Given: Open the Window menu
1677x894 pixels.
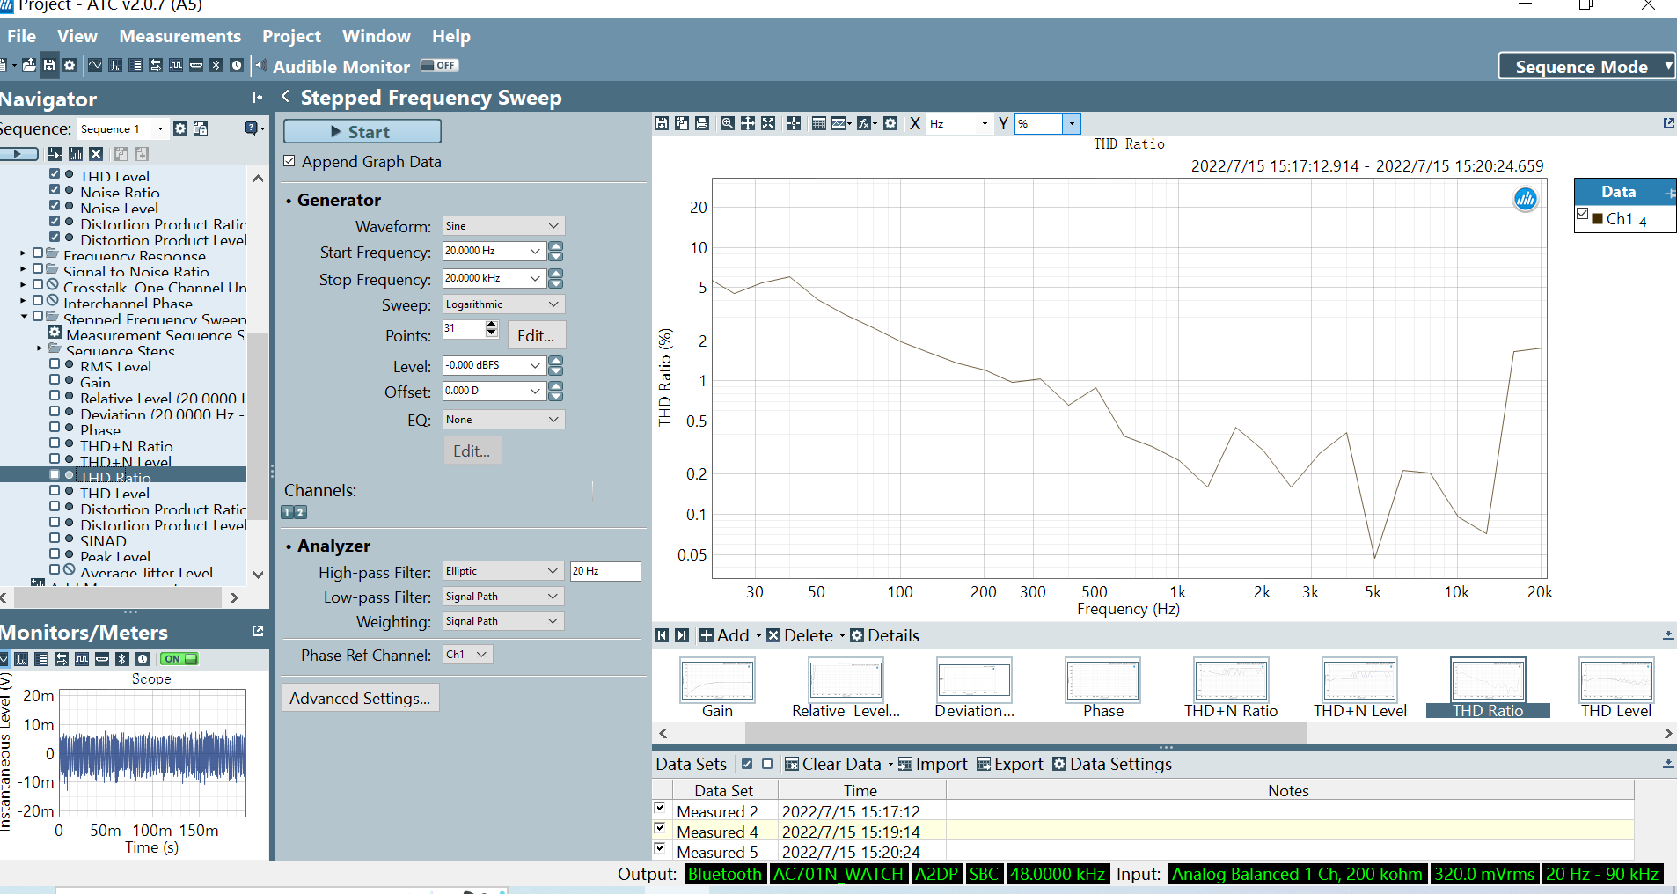Looking at the screenshot, I should point(376,36).
